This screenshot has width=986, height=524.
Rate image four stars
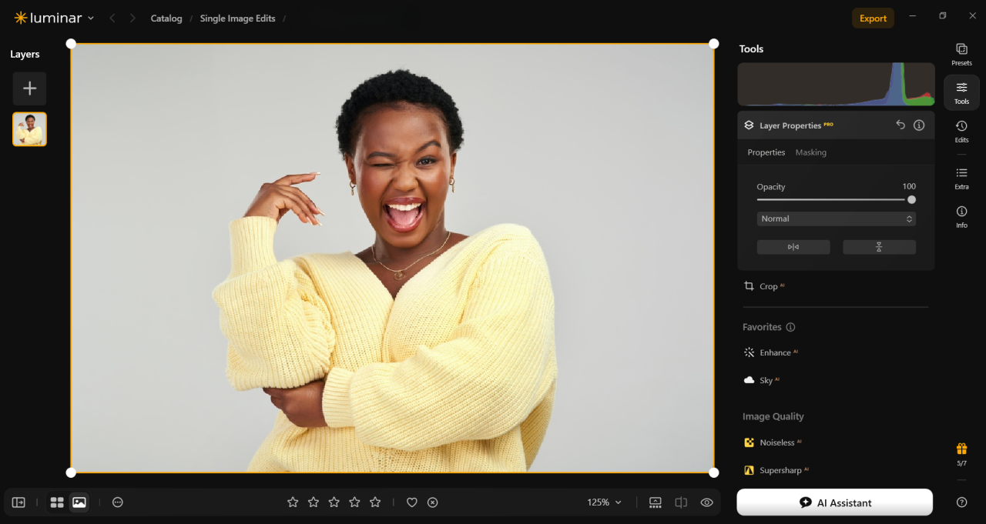[x=354, y=502]
